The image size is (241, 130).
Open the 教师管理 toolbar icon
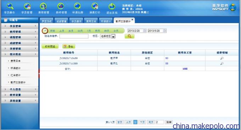[61, 6]
